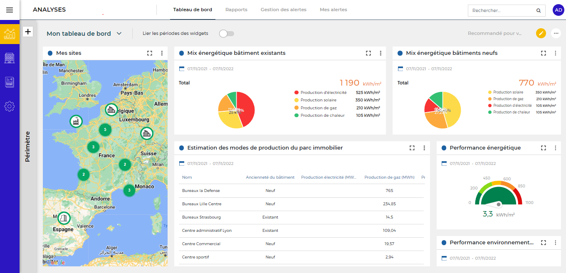Open Performance énergétique widget options menu
Viewport: 566px width, 273px height.
click(555, 148)
